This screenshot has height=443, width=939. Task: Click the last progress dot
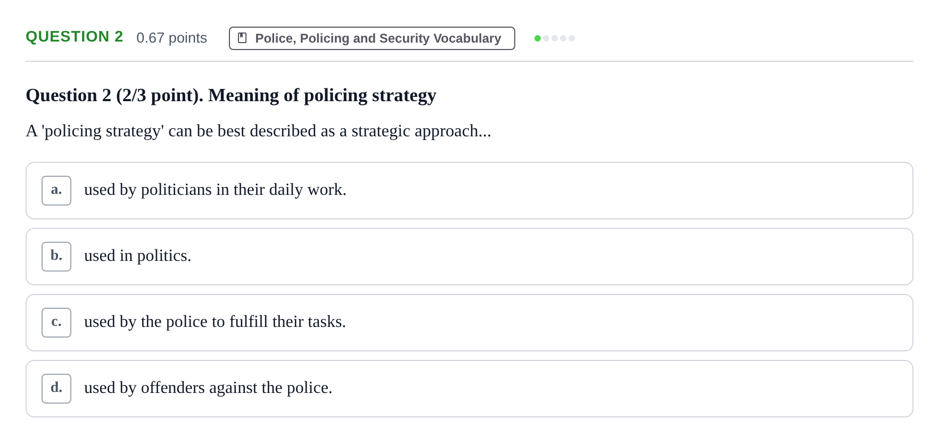click(572, 38)
